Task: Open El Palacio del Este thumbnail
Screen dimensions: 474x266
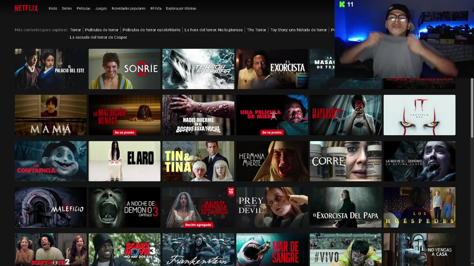Action: point(51,69)
